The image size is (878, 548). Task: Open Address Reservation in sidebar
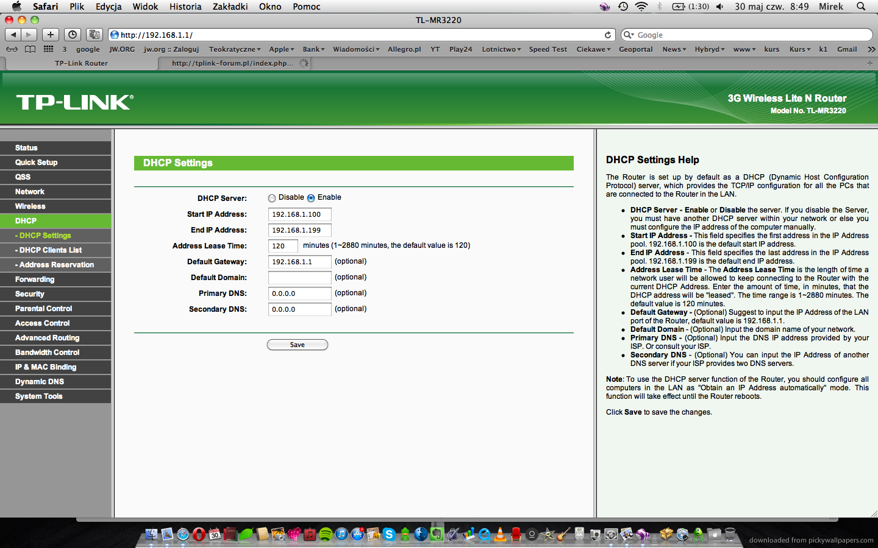coord(55,265)
